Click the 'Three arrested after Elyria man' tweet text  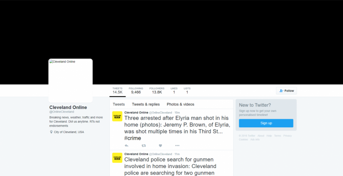click(177, 128)
